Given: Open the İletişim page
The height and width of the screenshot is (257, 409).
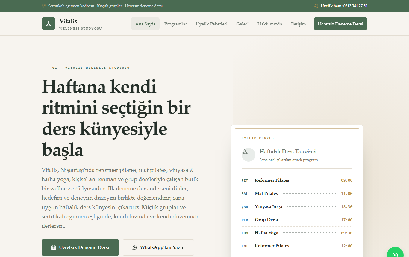Looking at the screenshot, I should [299, 24].
